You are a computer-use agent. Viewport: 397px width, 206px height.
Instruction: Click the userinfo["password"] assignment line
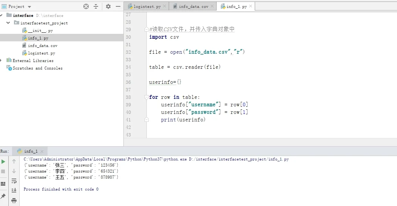(205, 112)
